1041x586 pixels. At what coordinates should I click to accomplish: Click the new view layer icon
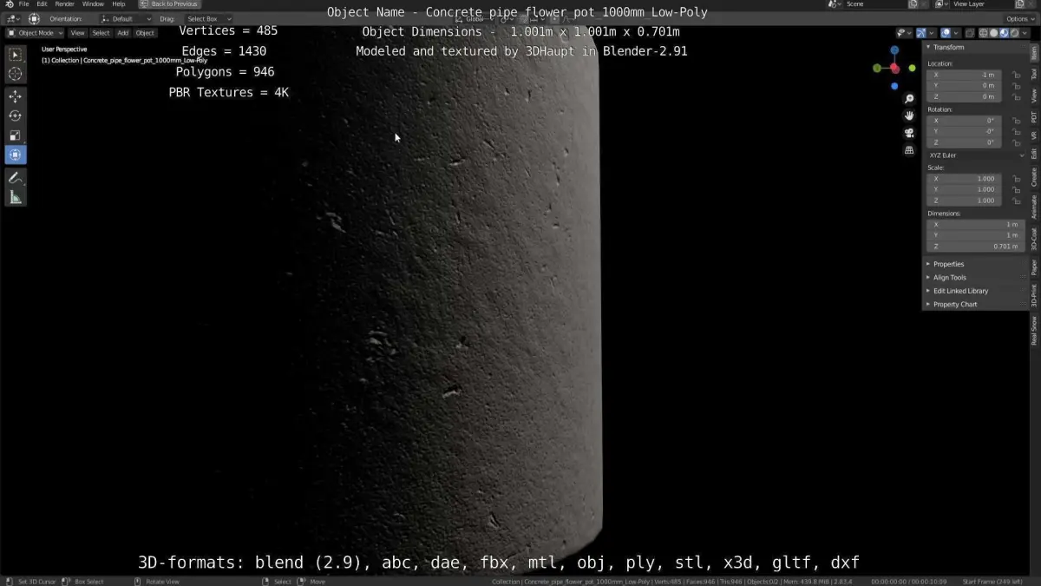[1020, 4]
